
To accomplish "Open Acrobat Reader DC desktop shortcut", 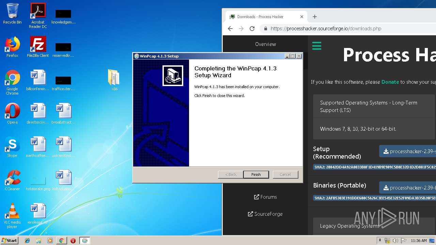I will pos(38,15).
